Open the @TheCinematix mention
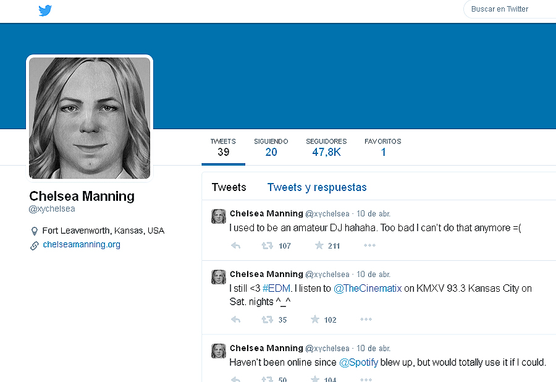Viewport: 556px width, 382px height. 368,289
